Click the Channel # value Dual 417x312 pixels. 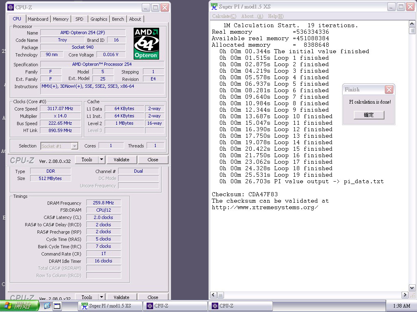point(138,171)
